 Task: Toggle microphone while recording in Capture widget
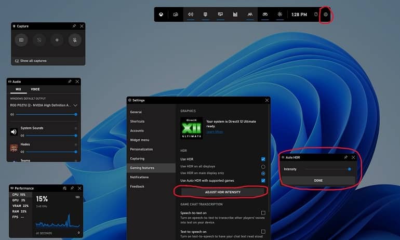[75, 40]
